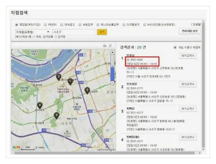Click the yellow 검색 button

point(102,32)
